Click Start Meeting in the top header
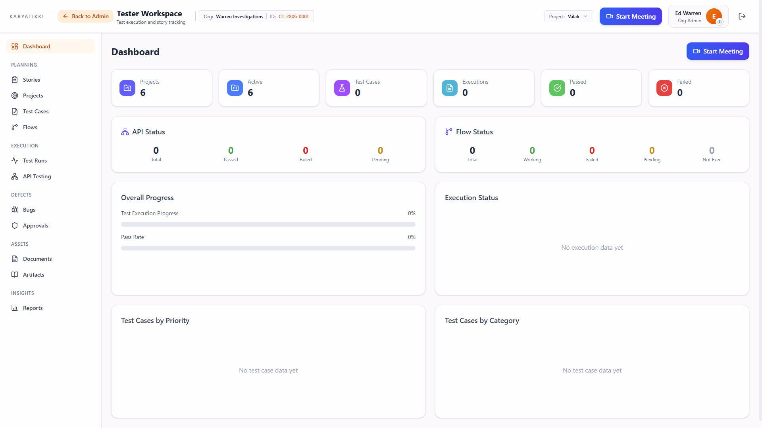 pyautogui.click(x=631, y=16)
